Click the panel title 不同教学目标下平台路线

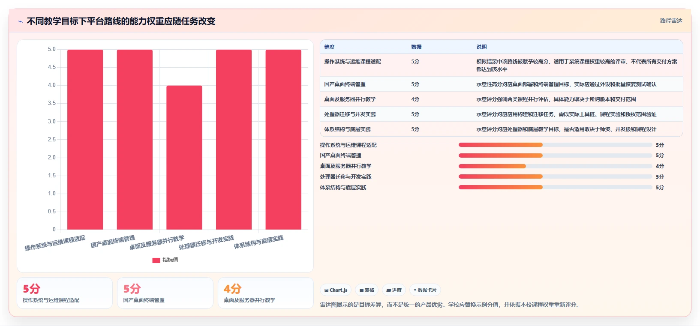(121, 21)
